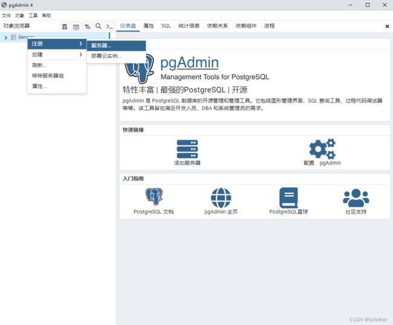Click the 对象浏览器 panel title
The width and height of the screenshot is (393, 325).
[16, 26]
